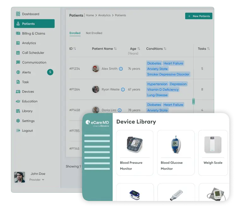
Task: Click Ryan Weste's task count 8
Action: tap(202, 89)
